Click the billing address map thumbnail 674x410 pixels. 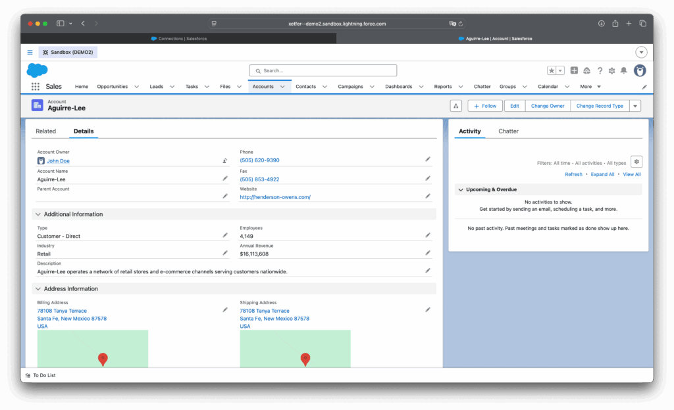click(92, 348)
